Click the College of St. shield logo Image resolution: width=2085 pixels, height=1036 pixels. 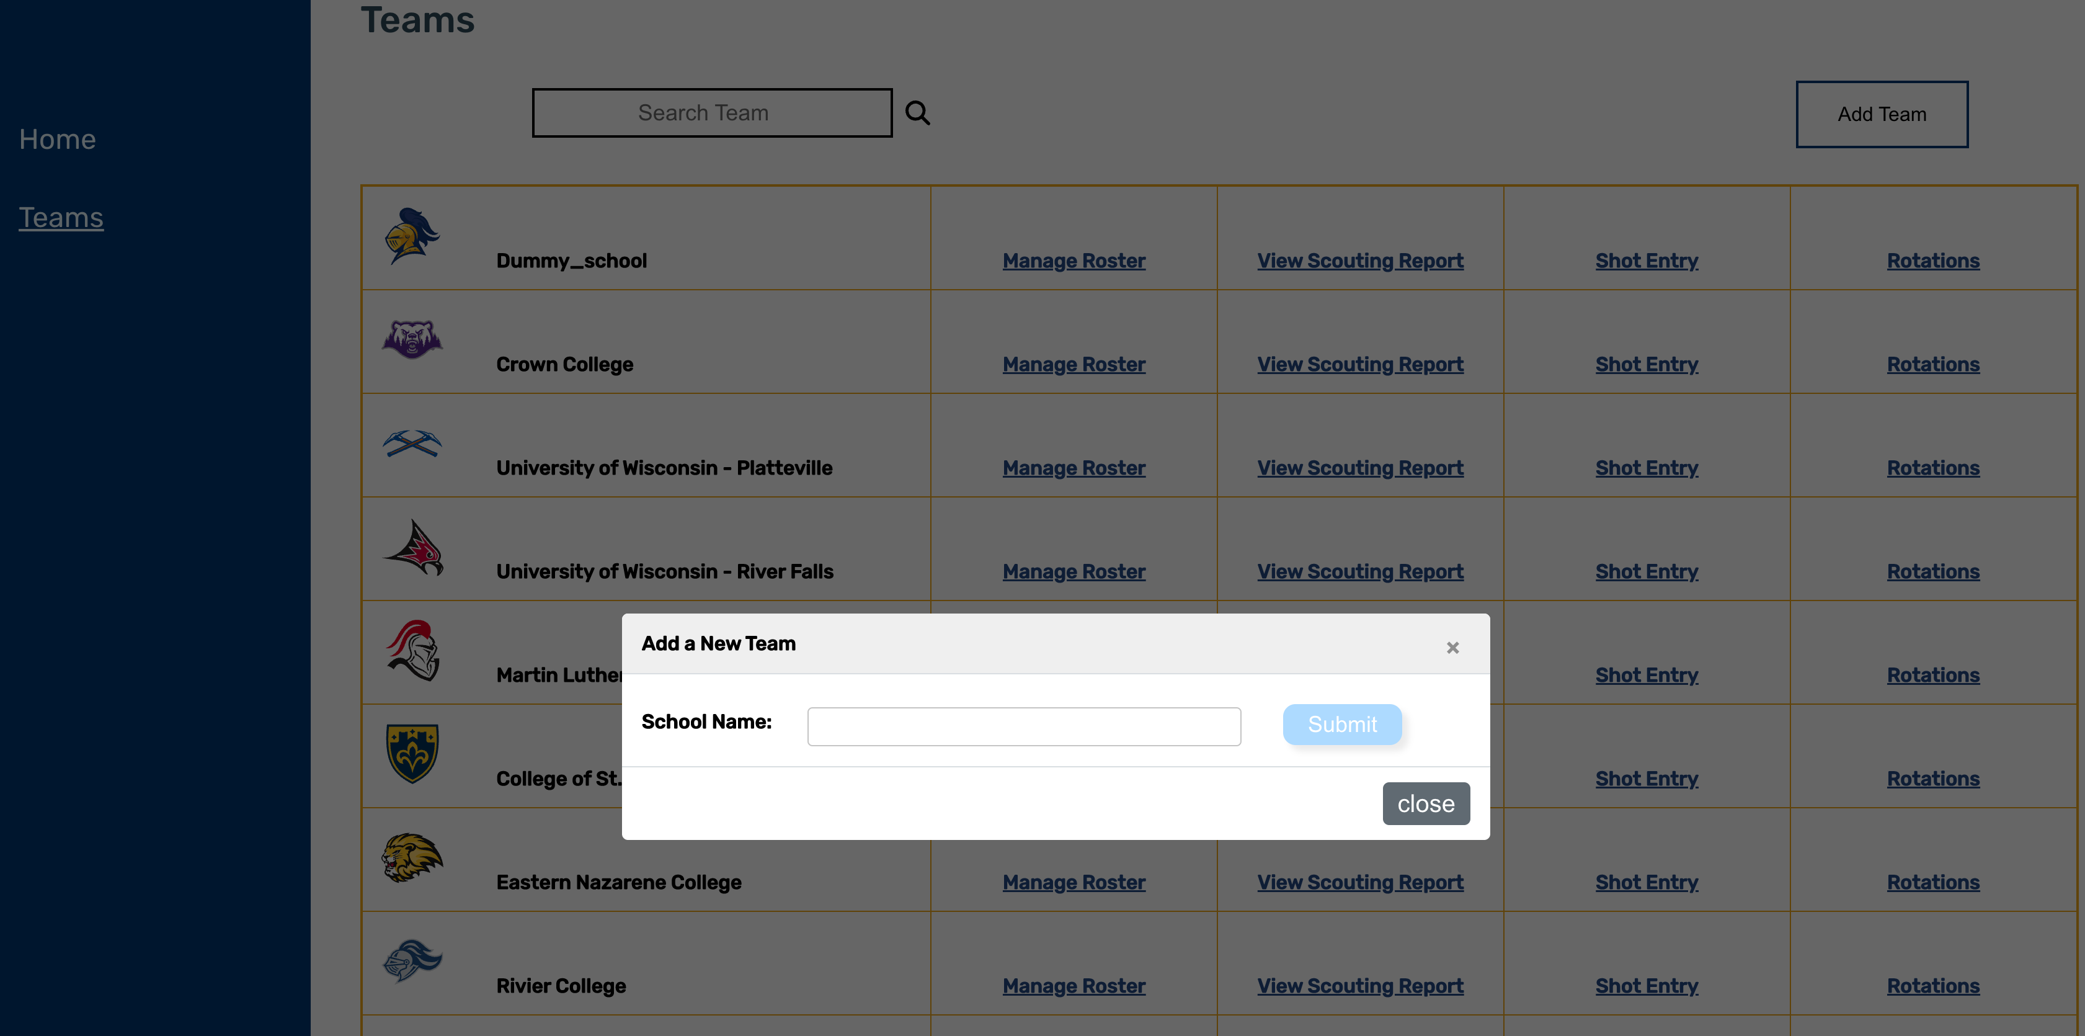click(x=412, y=754)
